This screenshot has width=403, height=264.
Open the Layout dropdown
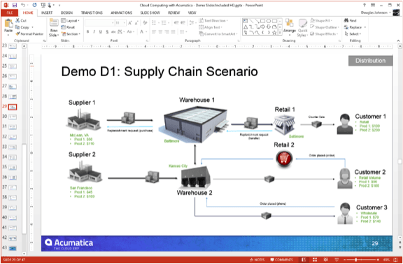pyautogui.click(x=70, y=20)
